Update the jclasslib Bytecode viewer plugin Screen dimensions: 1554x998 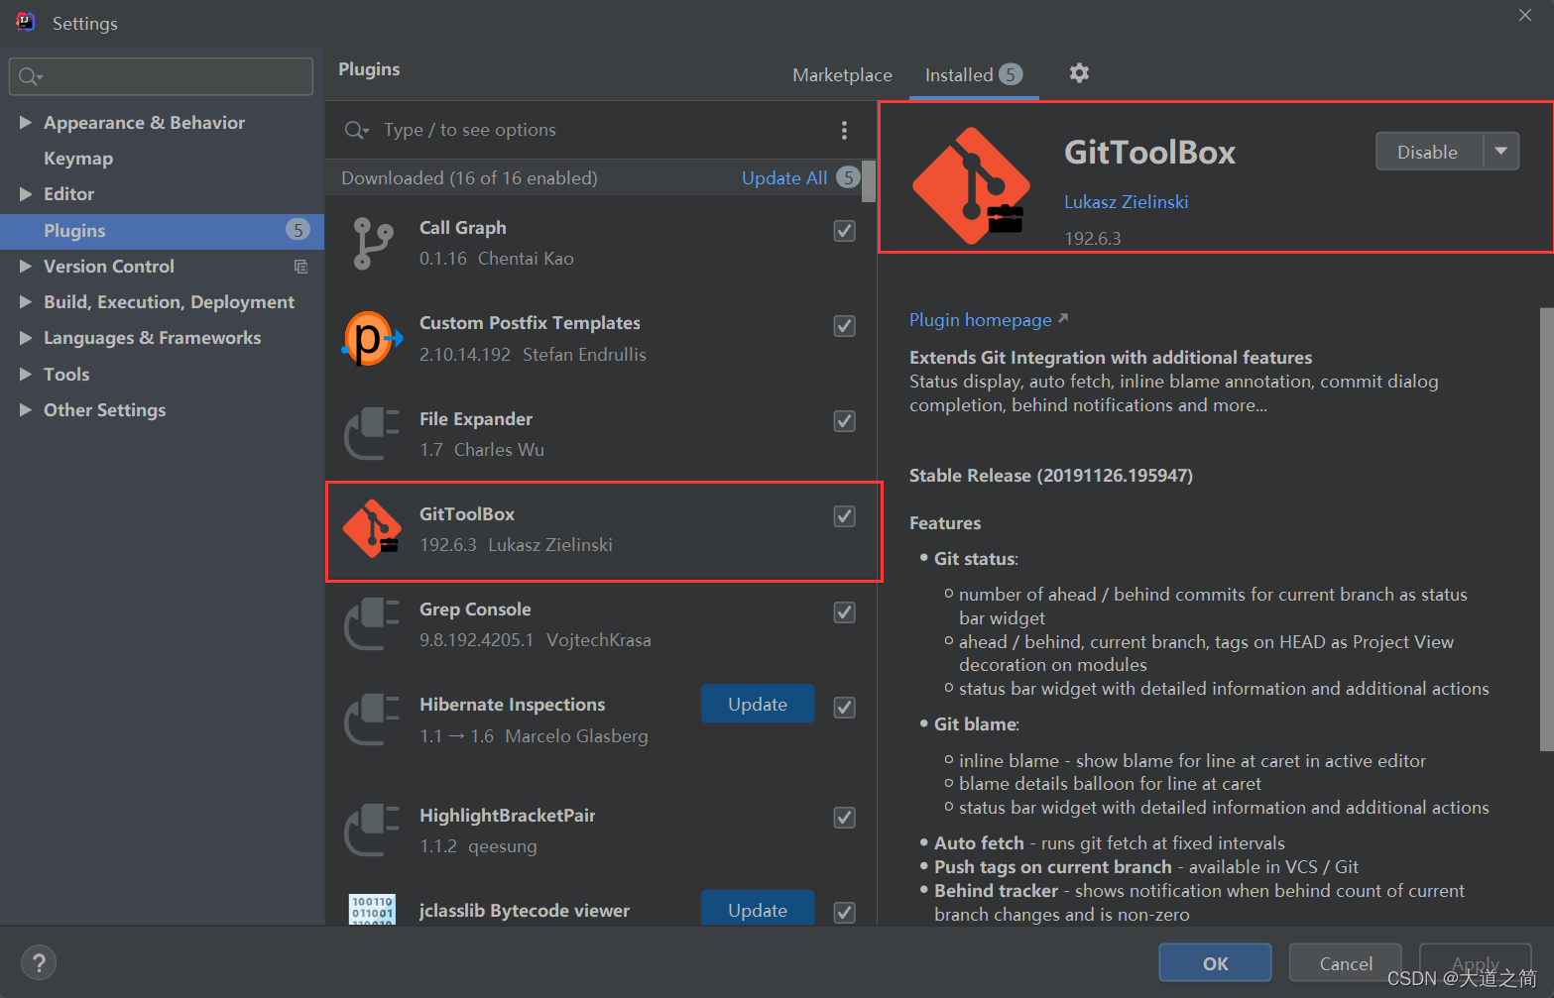coord(758,909)
